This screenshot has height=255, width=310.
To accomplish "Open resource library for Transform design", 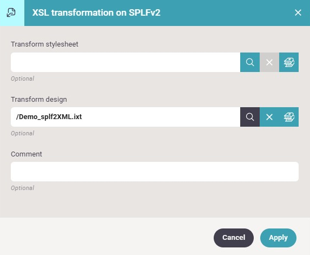I will pyautogui.click(x=289, y=117).
